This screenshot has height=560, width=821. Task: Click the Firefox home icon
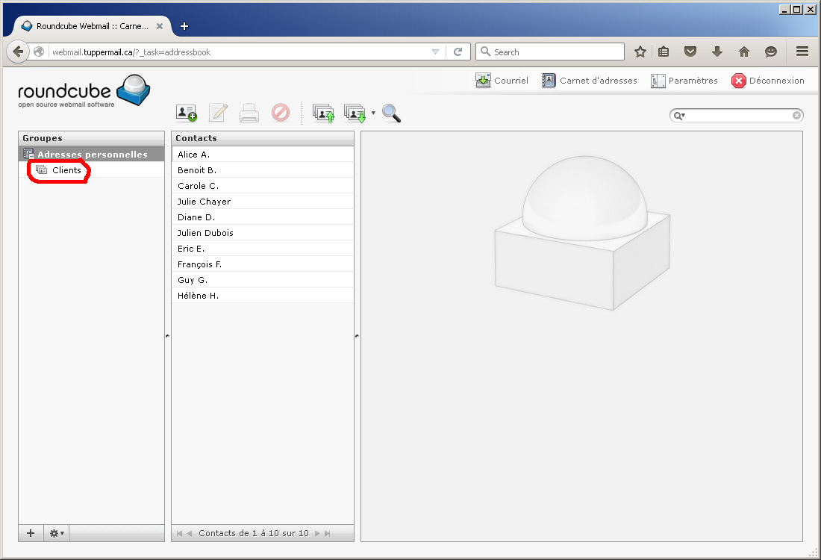(743, 52)
